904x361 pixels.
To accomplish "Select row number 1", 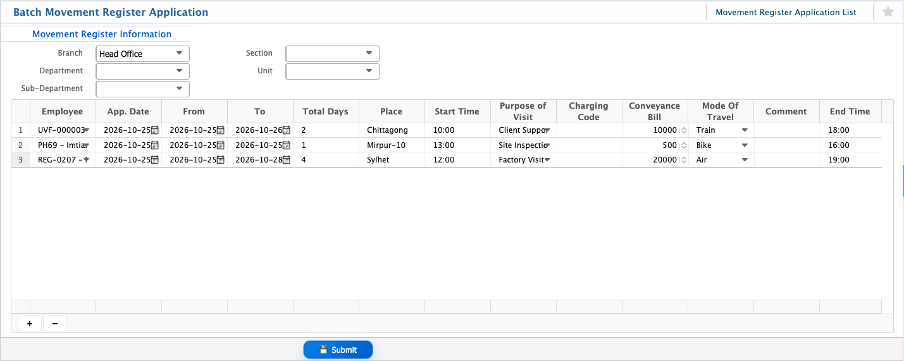I will (x=20, y=130).
